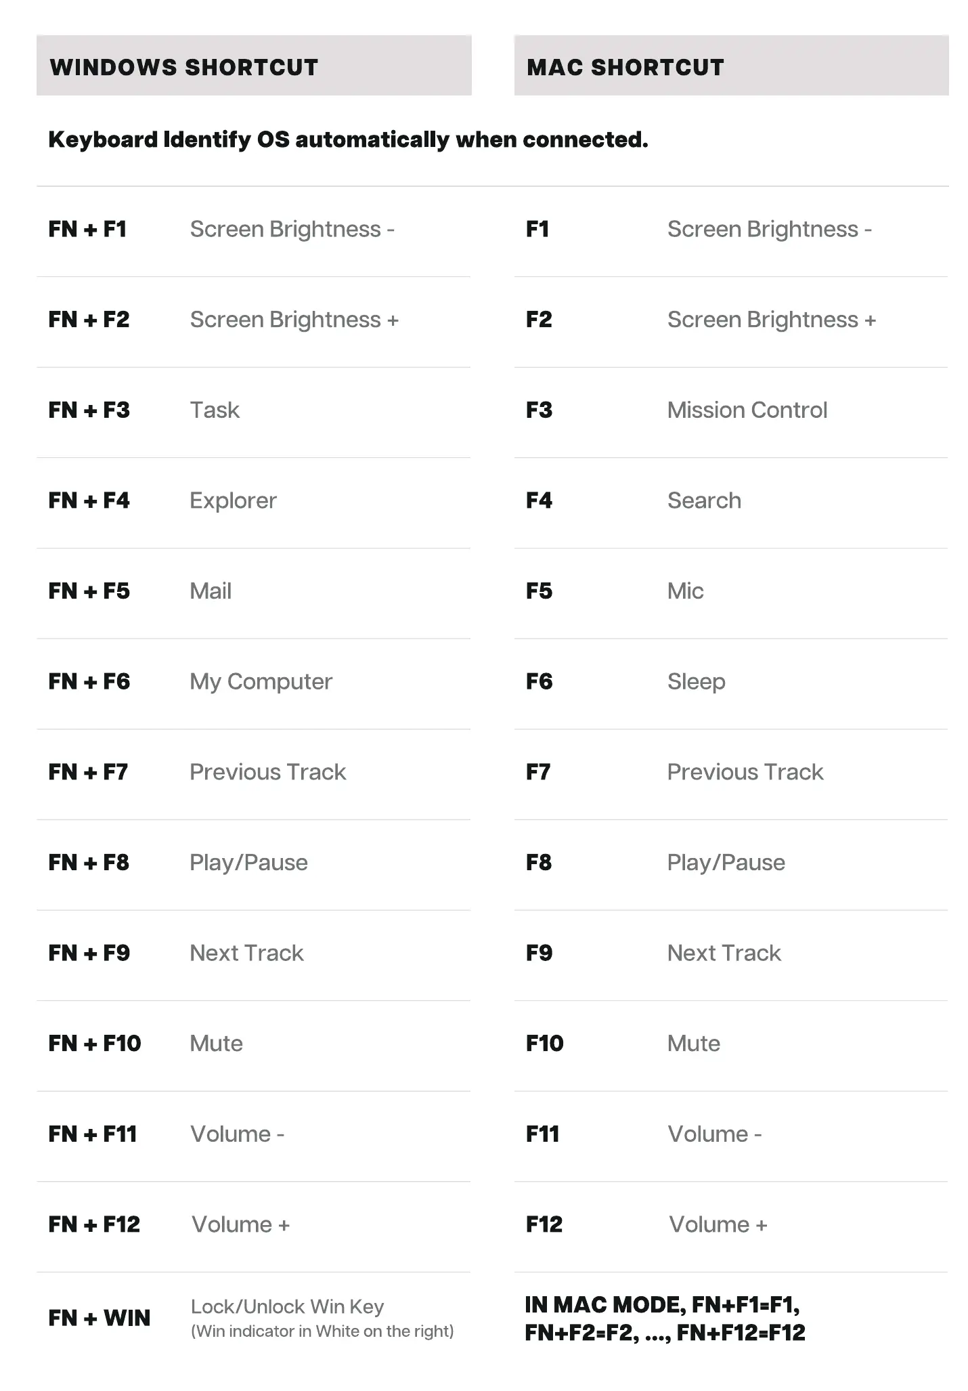The height and width of the screenshot is (1391, 968).
Task: Click the Mission Control description
Action: (747, 410)
